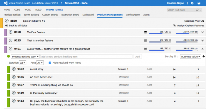Open the settings gear icon

pos(192,3)
